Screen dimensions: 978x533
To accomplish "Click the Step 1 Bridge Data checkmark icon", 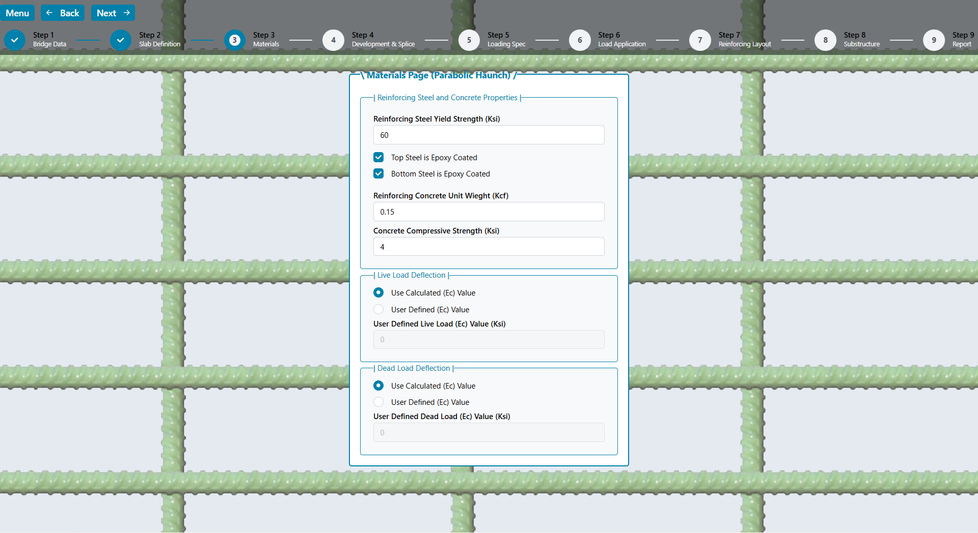I will click(15, 40).
